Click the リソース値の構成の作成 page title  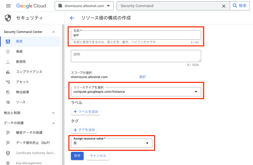click(106, 18)
